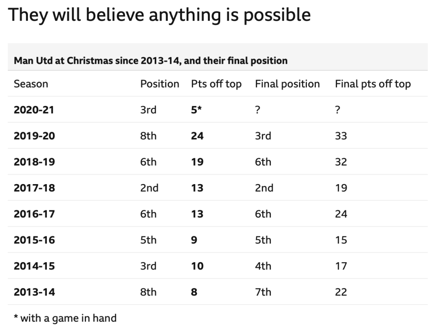Click the "Final pts off top" column header
Screen dimensions: 430x328
point(373,84)
